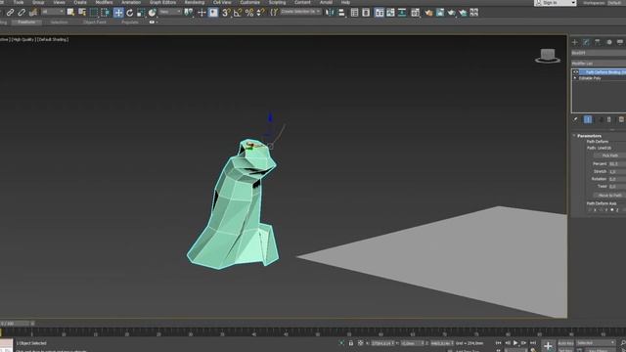Toggle Percent Snap

249,13
